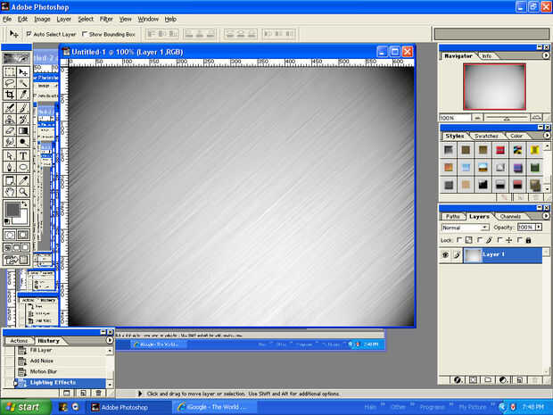Viewport: 553px width, 415px height.
Task: Click Layer 1 thumbnail in Layers panel
Action: point(473,255)
